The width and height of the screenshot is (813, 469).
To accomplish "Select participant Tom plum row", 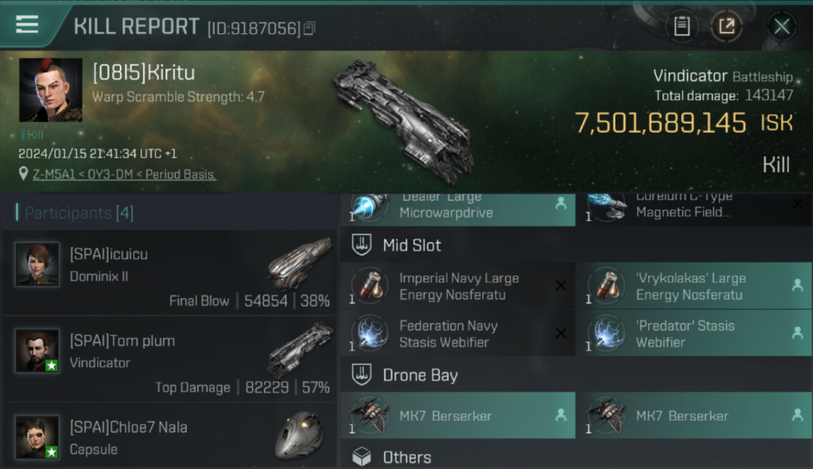I will (169, 358).
